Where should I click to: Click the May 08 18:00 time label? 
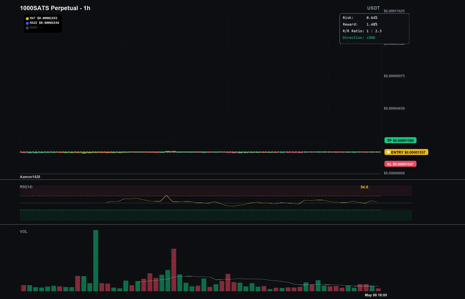click(x=376, y=295)
